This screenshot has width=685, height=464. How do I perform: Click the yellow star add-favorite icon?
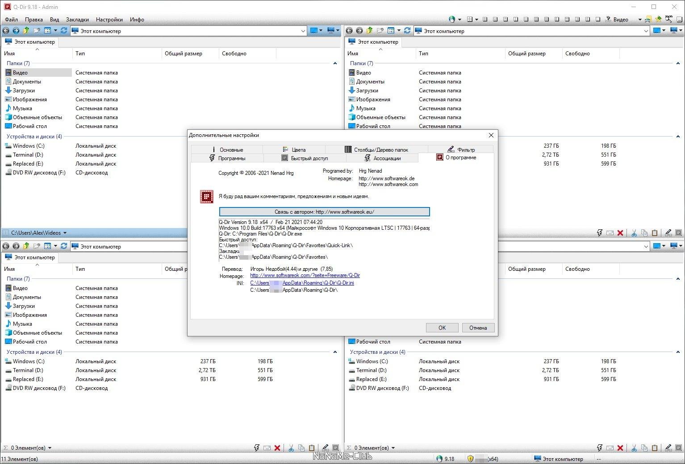658,19
